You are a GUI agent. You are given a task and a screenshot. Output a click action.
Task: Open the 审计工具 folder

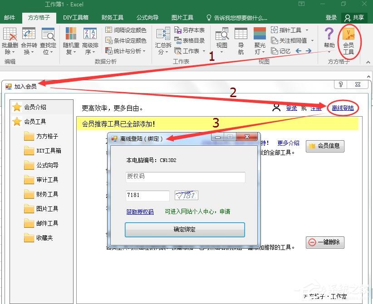pos(42,180)
